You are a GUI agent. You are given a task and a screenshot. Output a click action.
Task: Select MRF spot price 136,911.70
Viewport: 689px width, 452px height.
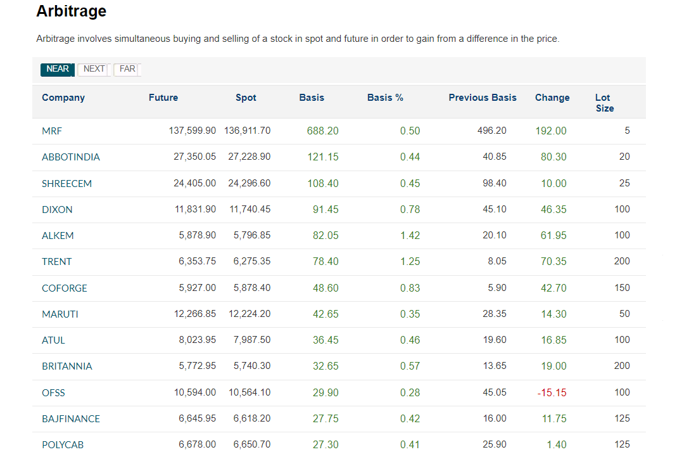point(248,131)
